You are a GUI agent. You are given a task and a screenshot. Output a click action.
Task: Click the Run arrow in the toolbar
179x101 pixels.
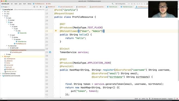coord(129,4)
